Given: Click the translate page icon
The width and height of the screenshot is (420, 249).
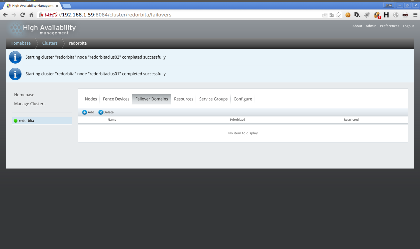Looking at the screenshot, I should tap(331, 15).
